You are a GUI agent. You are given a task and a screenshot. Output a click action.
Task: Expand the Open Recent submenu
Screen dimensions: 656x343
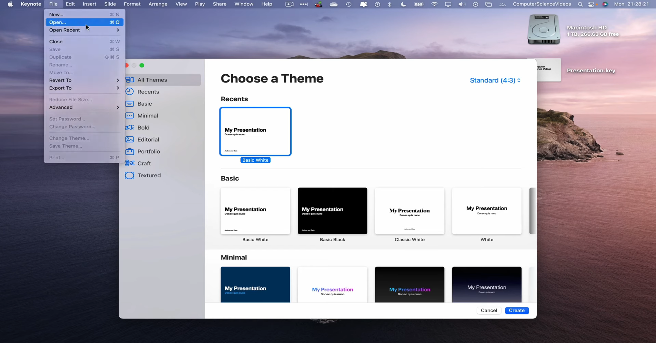coord(84,30)
